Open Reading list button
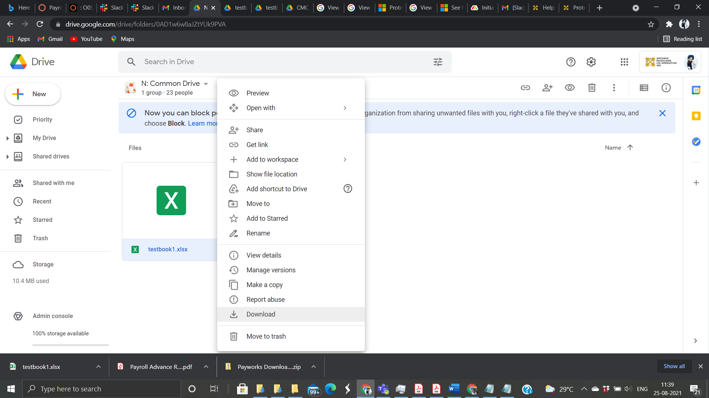 coord(683,39)
